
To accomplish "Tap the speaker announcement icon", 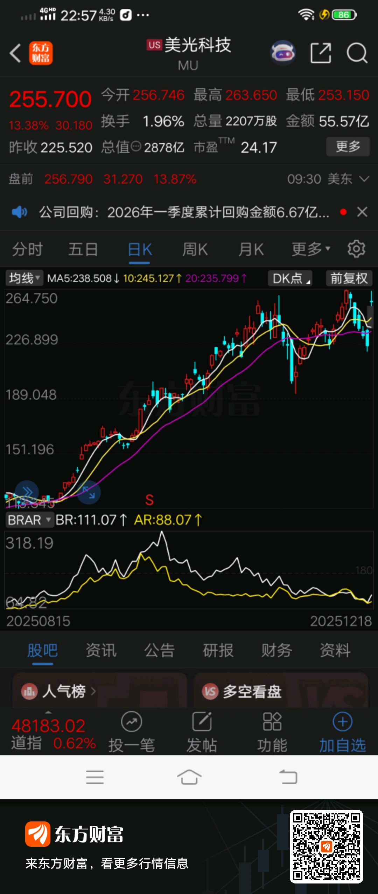I will click(x=19, y=212).
